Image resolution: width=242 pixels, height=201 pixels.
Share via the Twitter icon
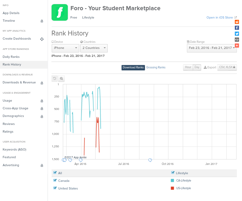(237, 34)
